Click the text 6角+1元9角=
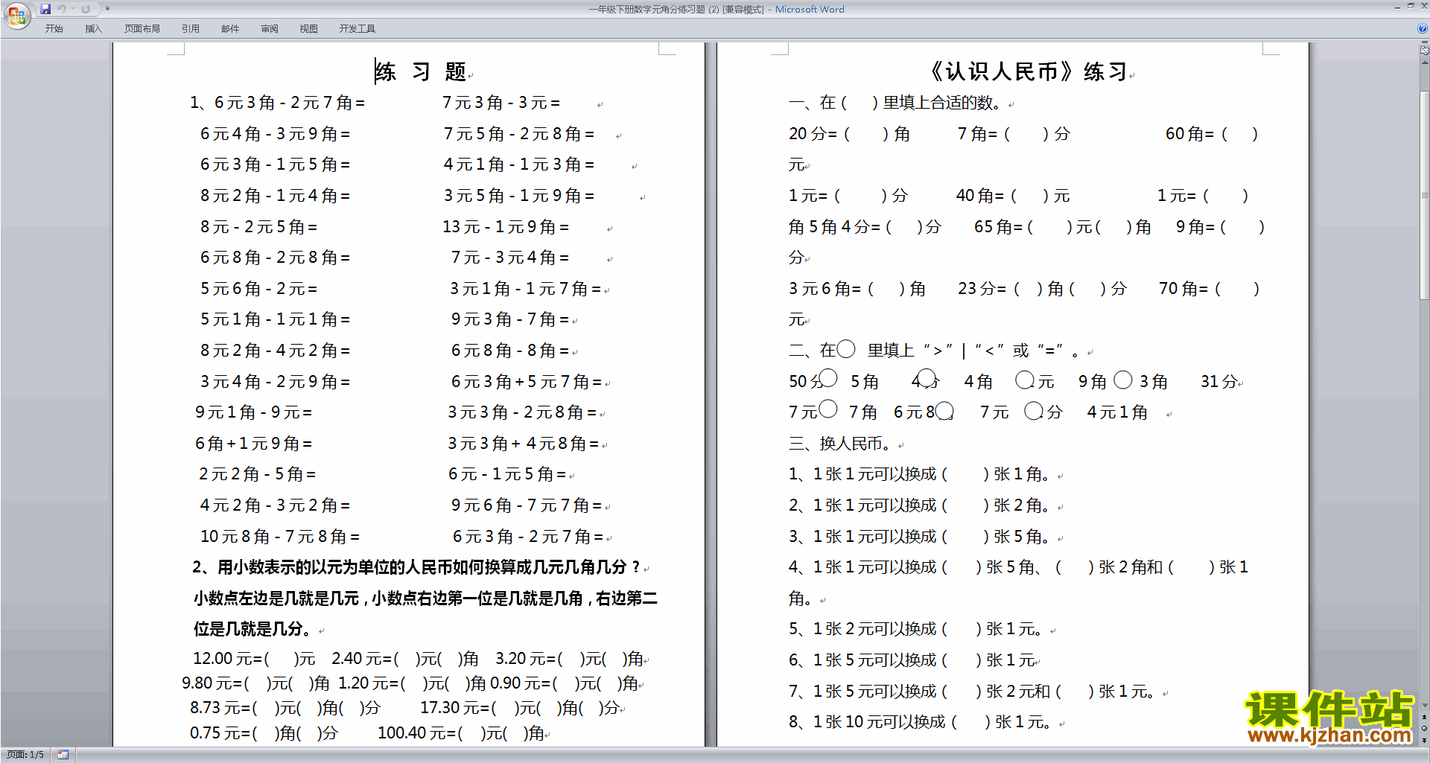This screenshot has width=1430, height=763. point(253,443)
